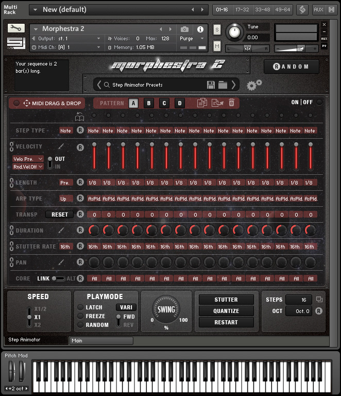The image size is (341, 396).
Task: Toggle Velocity OUT/IN switch
Action: pyautogui.click(x=50, y=162)
